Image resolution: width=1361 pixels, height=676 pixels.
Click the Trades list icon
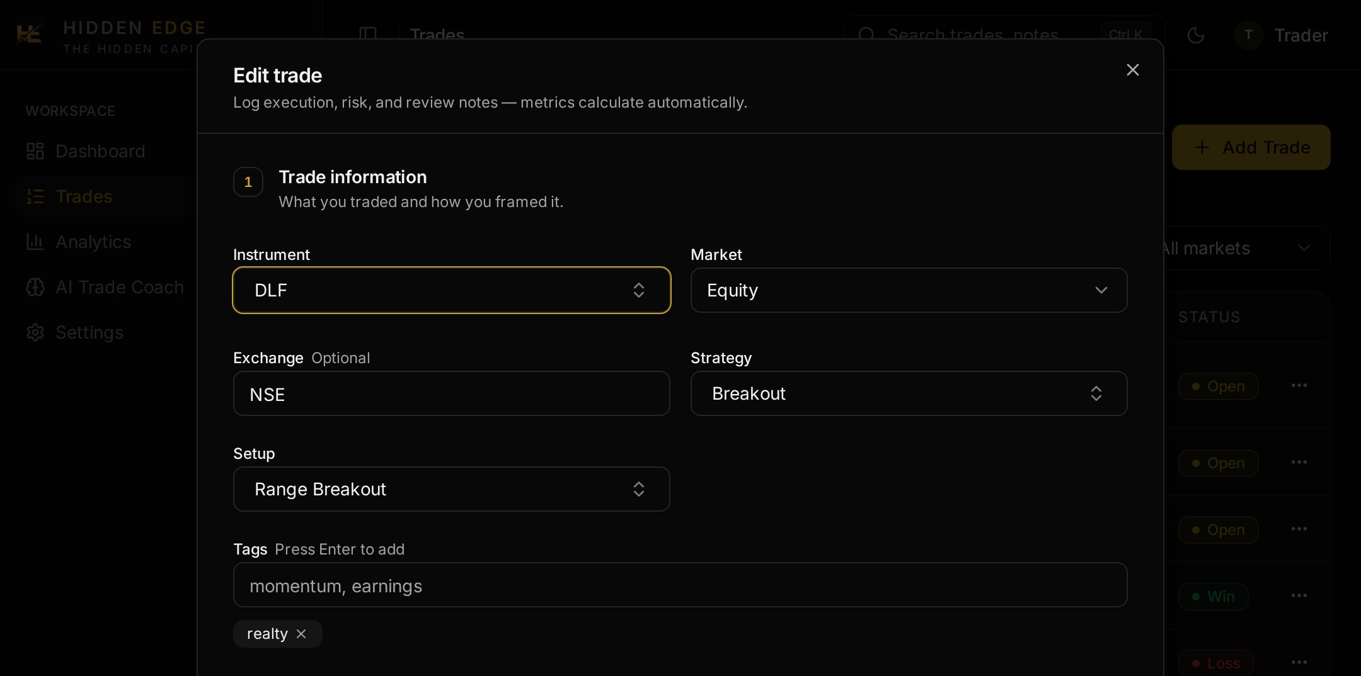click(35, 196)
